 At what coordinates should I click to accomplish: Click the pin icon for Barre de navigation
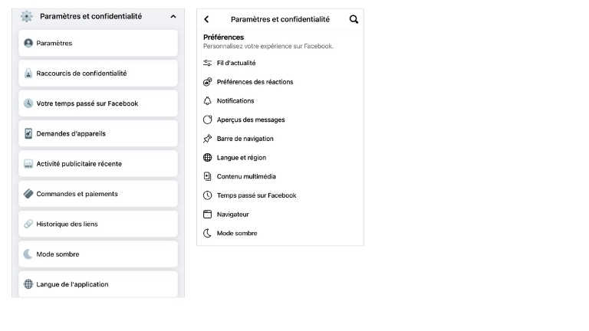(x=207, y=139)
